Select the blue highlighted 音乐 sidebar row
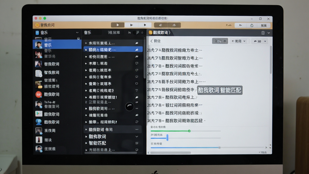 (57, 44)
